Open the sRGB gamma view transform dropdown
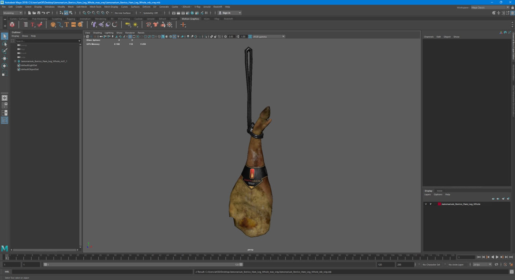This screenshot has height=280, width=515. click(x=268, y=36)
